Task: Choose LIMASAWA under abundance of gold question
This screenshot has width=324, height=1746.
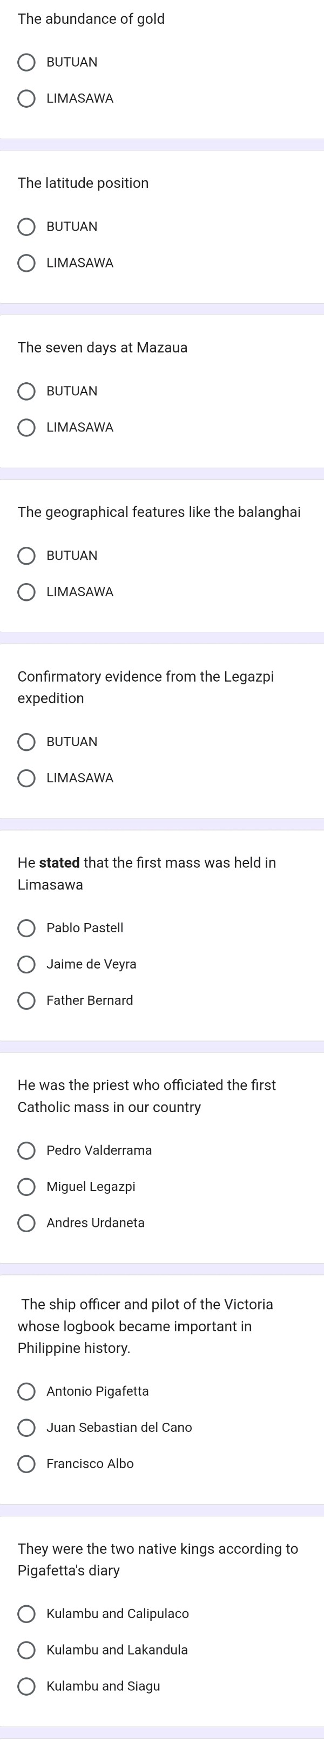Action: pyautogui.click(x=26, y=99)
